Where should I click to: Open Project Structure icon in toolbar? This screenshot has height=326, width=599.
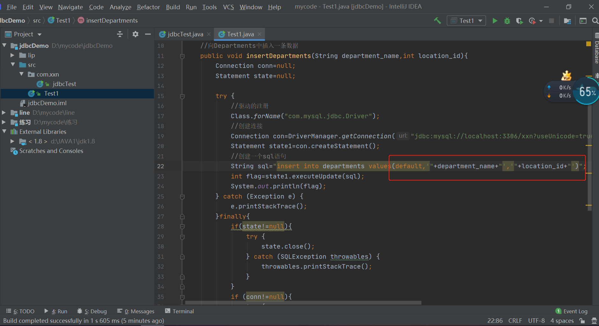[567, 21]
